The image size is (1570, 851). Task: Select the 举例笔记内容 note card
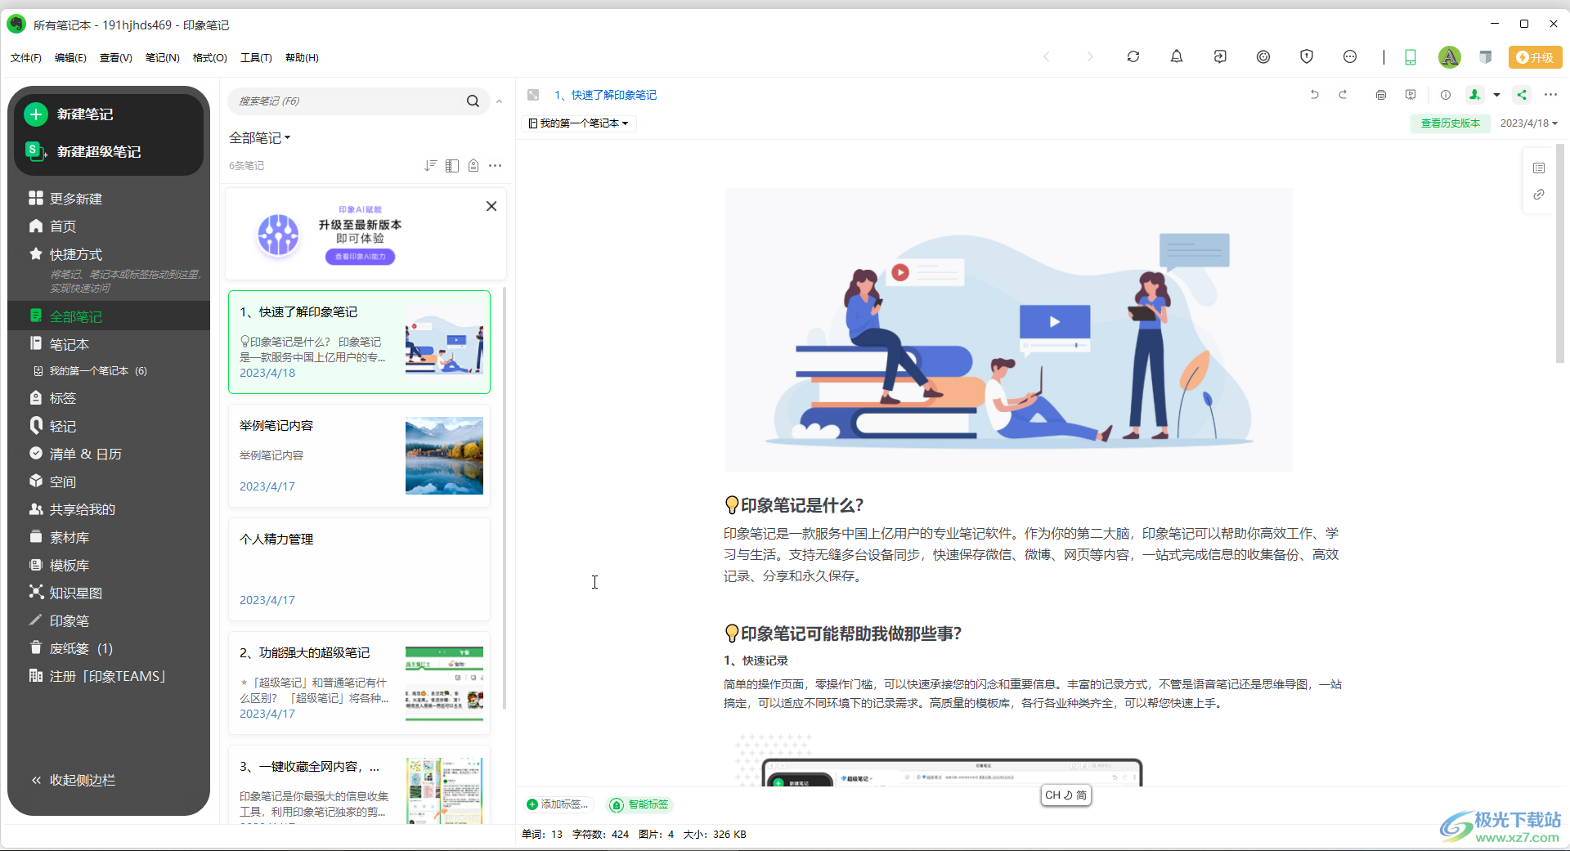click(359, 455)
